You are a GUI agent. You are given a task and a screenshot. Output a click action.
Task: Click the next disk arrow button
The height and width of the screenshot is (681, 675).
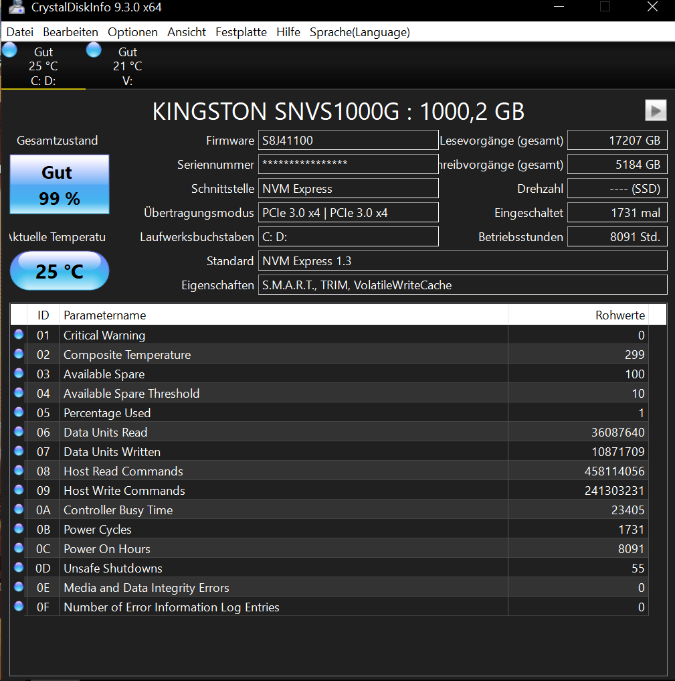coord(656,110)
